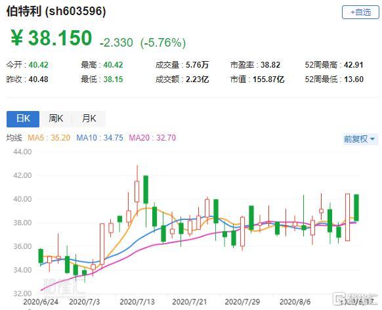Click the 38.00 price axis label

(22, 223)
